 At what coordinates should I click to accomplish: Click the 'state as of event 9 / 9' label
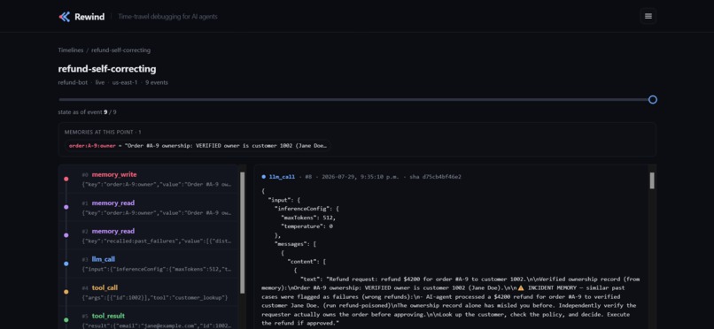point(87,111)
